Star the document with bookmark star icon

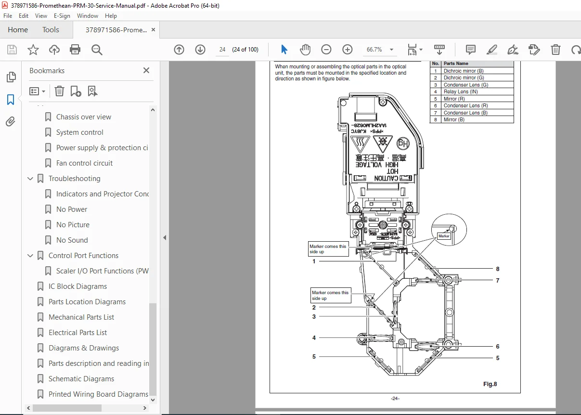(33, 50)
